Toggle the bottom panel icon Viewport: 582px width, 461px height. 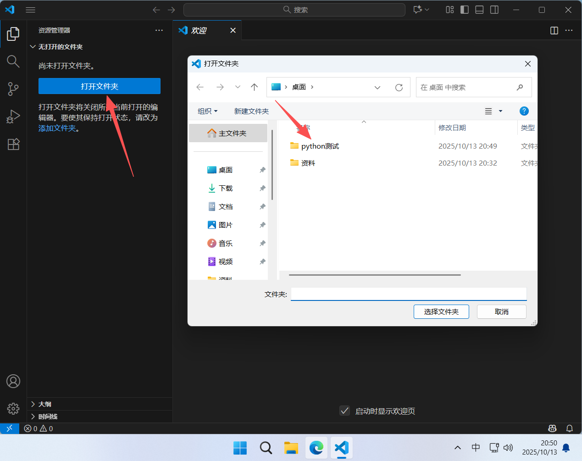coord(479,10)
